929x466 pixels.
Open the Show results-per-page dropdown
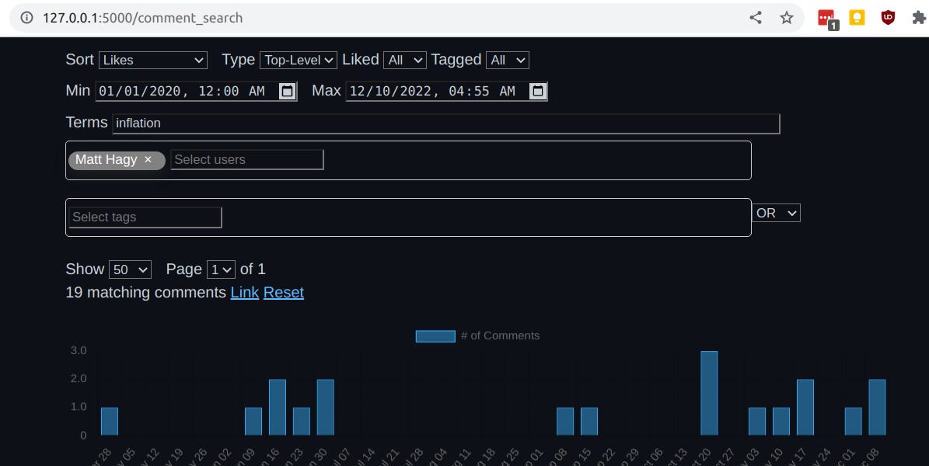click(130, 269)
